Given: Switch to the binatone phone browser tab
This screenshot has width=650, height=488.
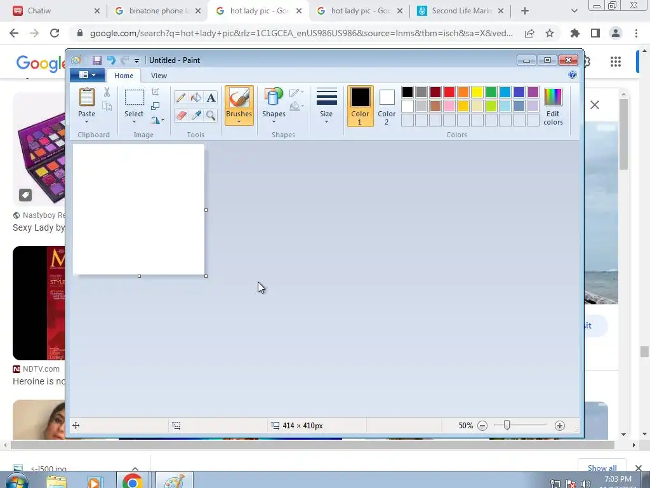Looking at the screenshot, I should (x=157, y=11).
